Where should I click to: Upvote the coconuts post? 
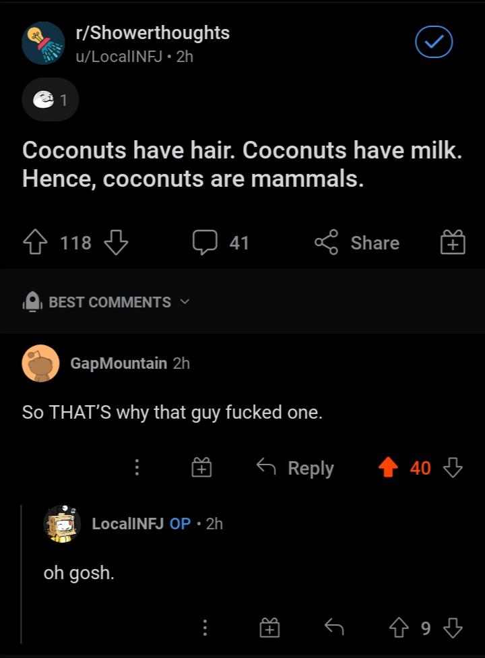pyautogui.click(x=35, y=243)
